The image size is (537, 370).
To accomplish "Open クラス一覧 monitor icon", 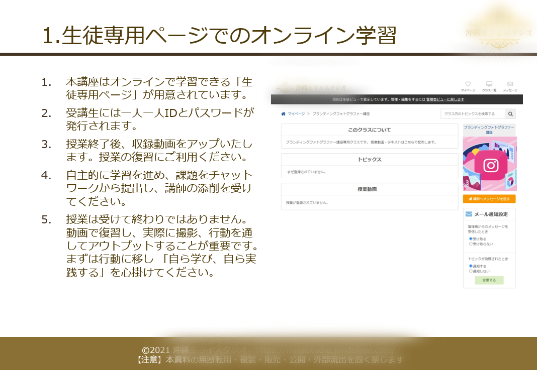I will (489, 84).
